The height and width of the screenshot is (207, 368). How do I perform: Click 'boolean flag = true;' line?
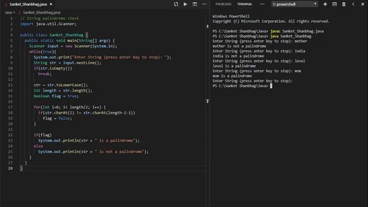pos(56,96)
